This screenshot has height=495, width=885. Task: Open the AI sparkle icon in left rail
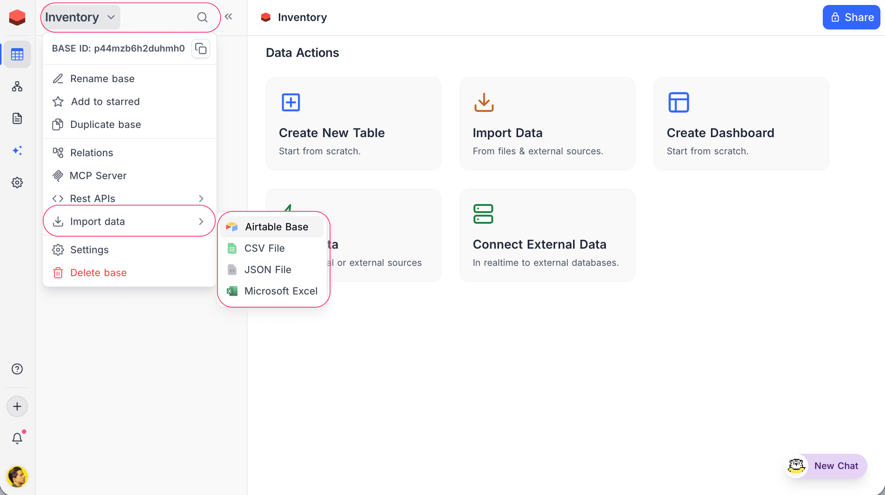point(17,150)
